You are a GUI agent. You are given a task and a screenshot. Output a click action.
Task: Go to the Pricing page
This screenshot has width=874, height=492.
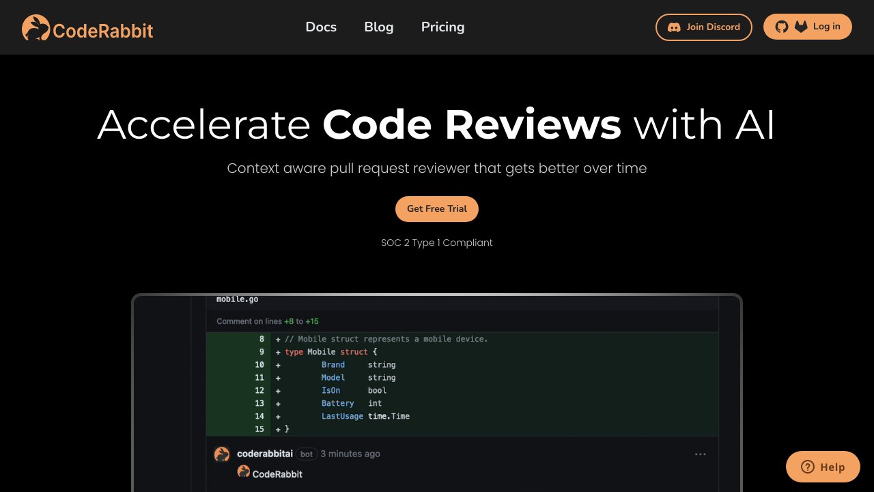pyautogui.click(x=442, y=27)
